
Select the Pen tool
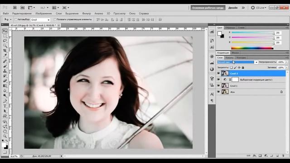pos(5,101)
